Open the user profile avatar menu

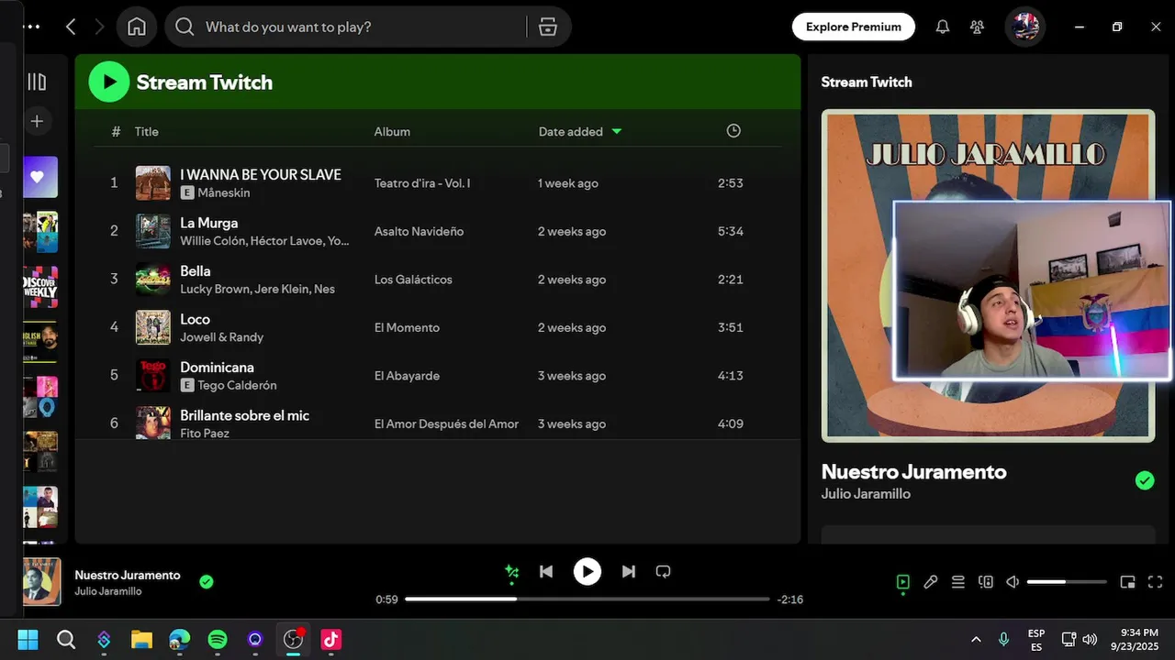(x=1025, y=27)
